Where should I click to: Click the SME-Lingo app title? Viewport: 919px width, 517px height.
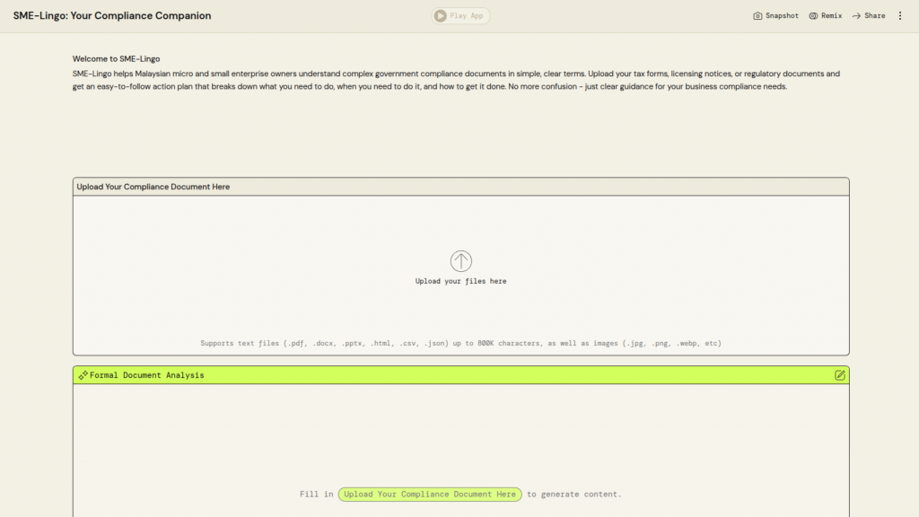pos(112,15)
